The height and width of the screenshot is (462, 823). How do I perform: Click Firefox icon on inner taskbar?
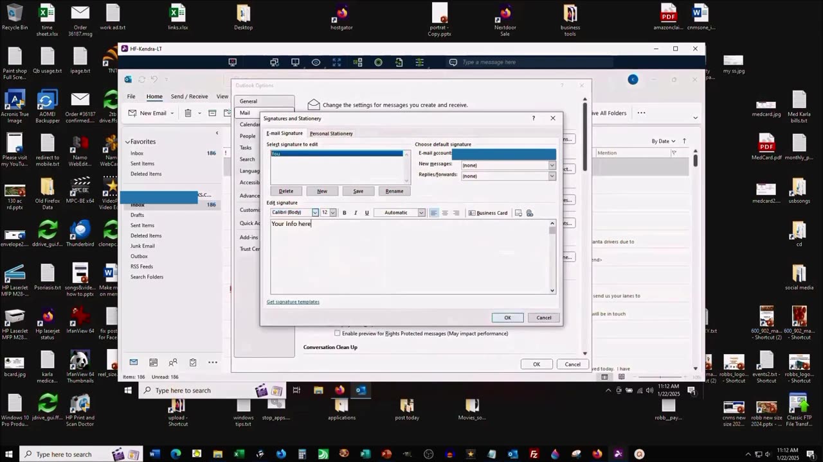click(339, 390)
